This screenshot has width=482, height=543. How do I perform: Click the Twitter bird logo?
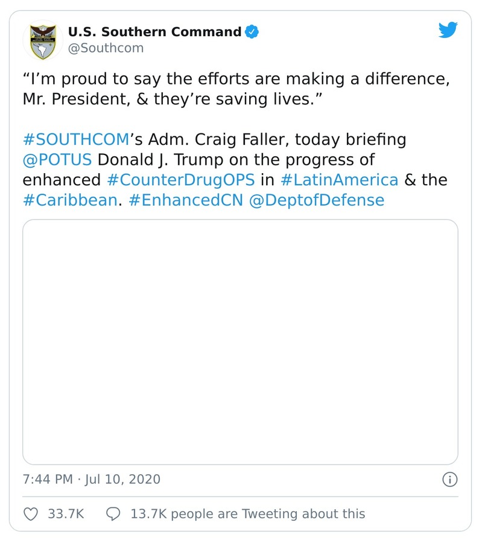pos(448,30)
